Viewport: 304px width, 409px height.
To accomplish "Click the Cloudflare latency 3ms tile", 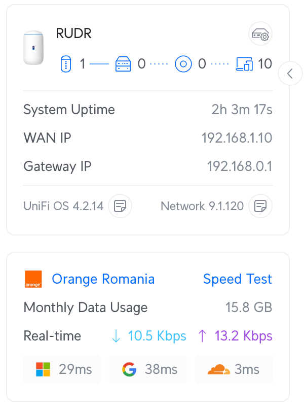I will [x=234, y=369].
